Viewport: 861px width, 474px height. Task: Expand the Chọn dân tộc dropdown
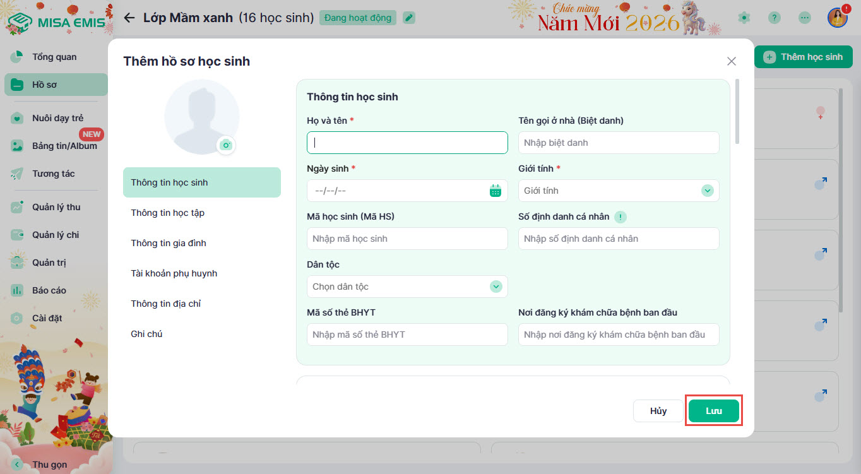[496, 287]
